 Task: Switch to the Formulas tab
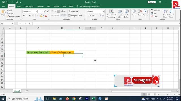point(40,6)
